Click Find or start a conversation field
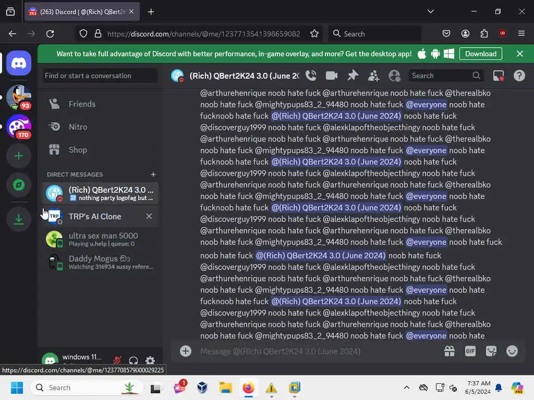Viewport: 534px width, 400px height. coord(100,76)
